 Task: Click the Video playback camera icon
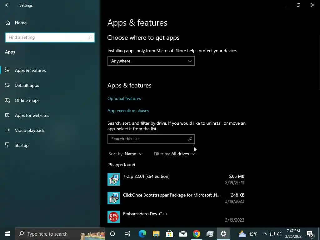[7, 130]
